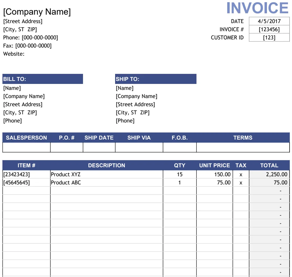Select the Website: line
The height and width of the screenshot is (277, 292).
click(14, 54)
